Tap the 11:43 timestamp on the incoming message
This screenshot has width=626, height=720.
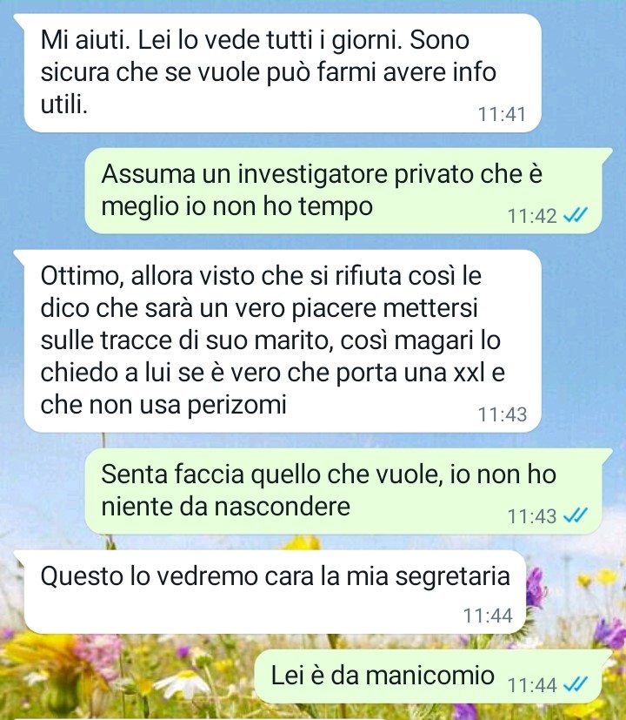pyautogui.click(x=503, y=414)
